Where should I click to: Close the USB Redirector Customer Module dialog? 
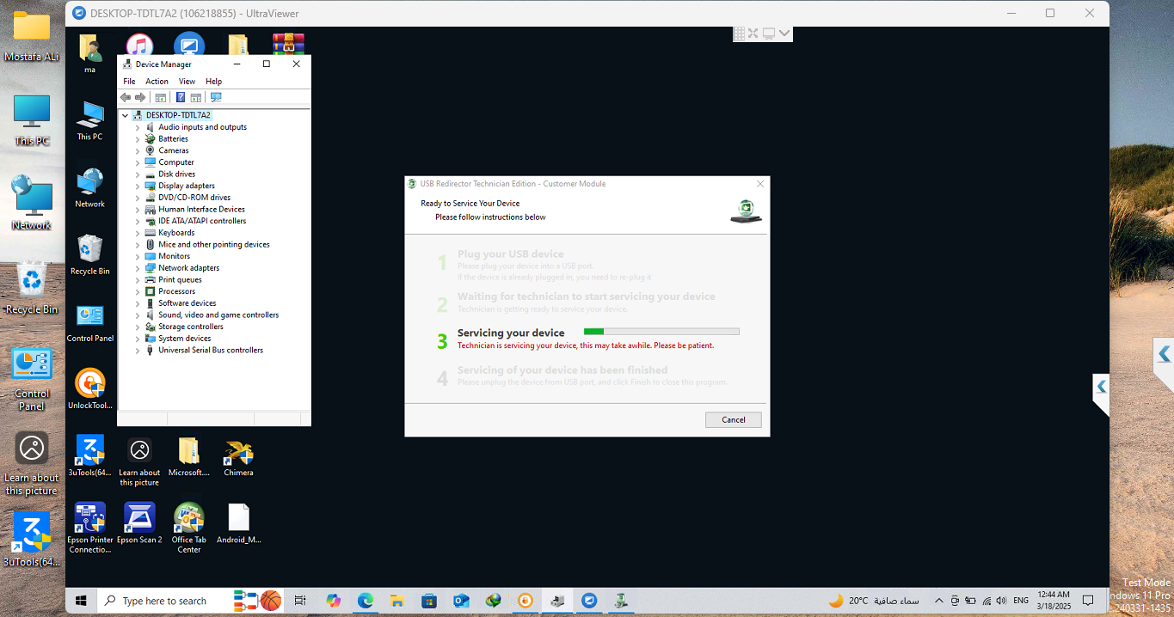[x=760, y=184]
